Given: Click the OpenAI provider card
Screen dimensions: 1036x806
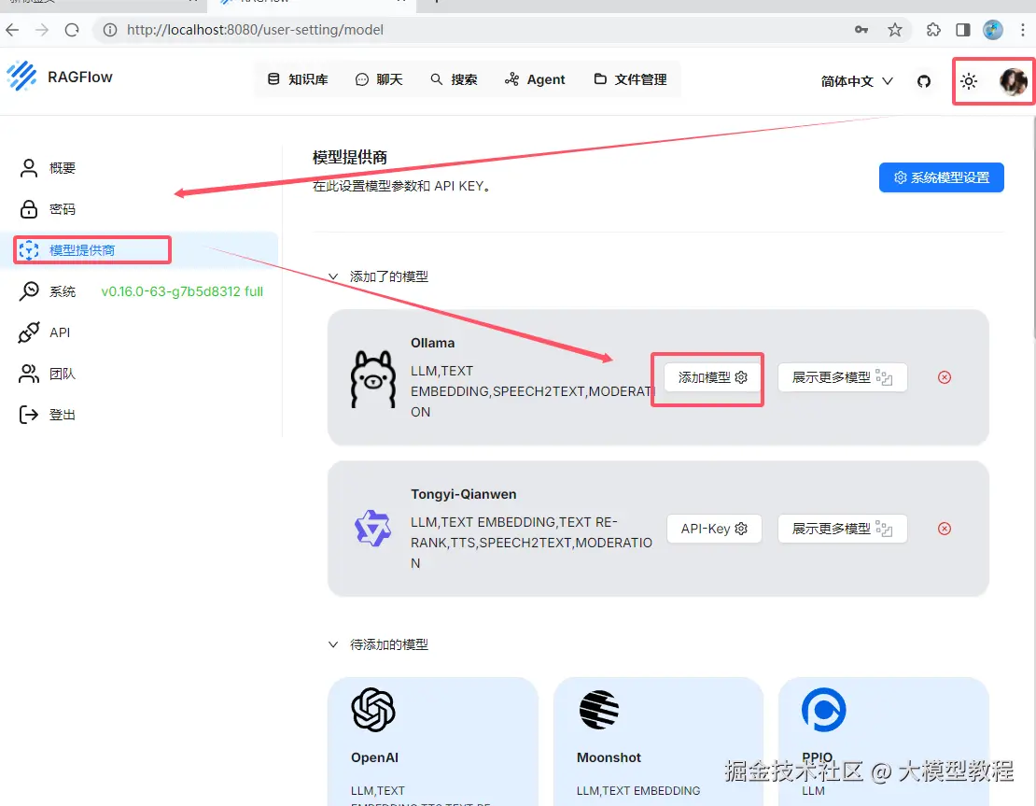Looking at the screenshot, I should coord(433,742).
